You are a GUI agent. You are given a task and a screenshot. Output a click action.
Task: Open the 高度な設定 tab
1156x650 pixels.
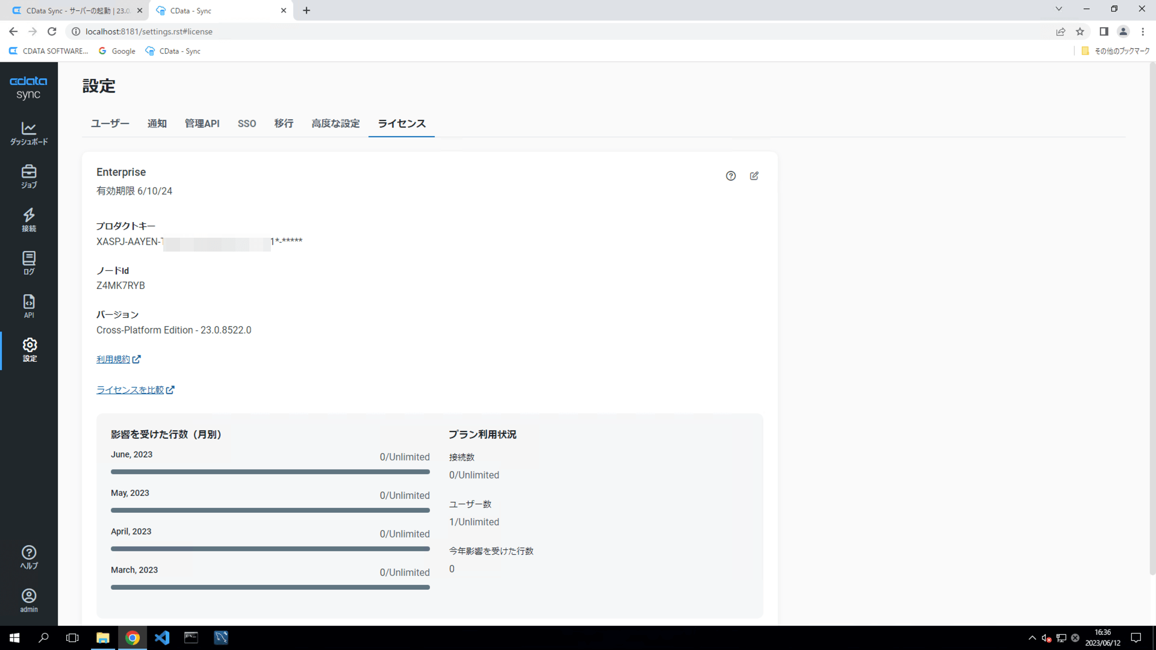pyautogui.click(x=335, y=123)
